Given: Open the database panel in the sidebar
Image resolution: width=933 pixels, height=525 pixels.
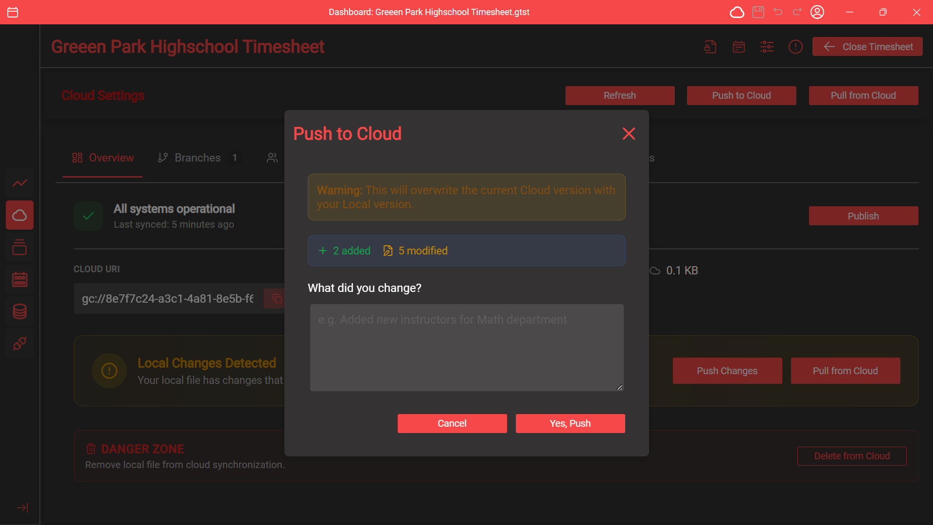Looking at the screenshot, I should 19,311.
